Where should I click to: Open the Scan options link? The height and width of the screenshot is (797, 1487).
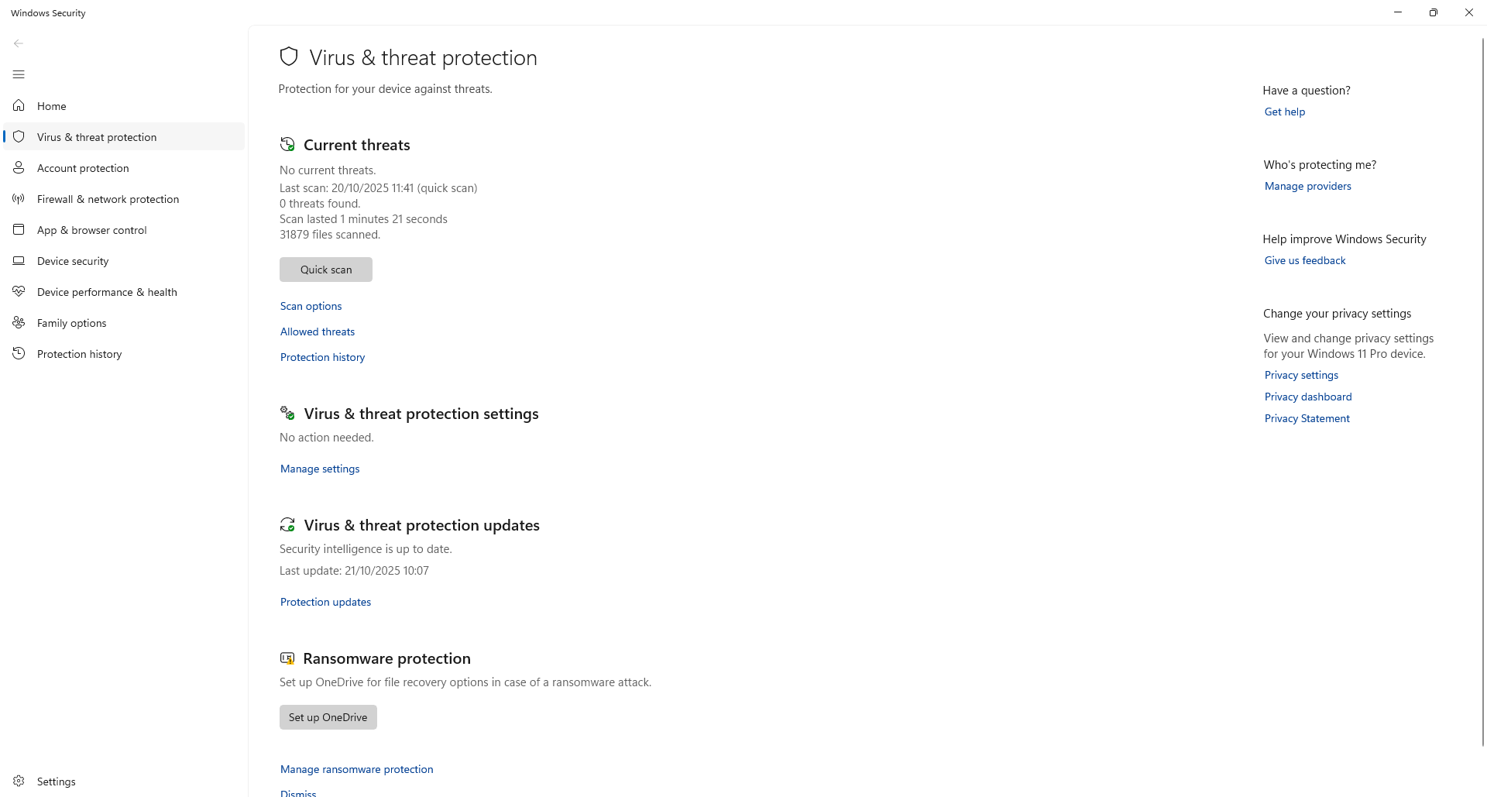point(311,306)
